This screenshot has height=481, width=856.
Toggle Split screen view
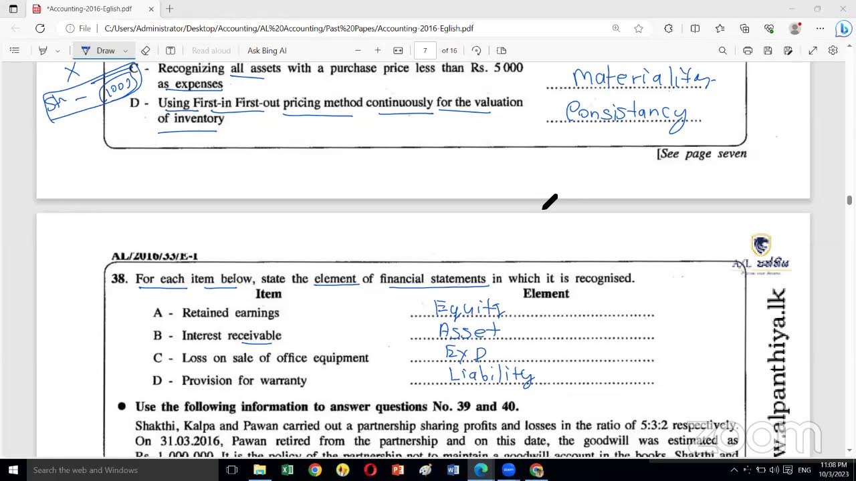click(x=695, y=29)
